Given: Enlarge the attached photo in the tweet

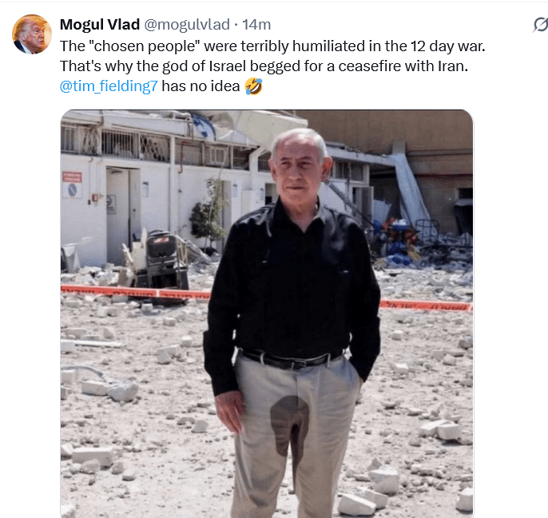Looking at the screenshot, I should point(267,313).
